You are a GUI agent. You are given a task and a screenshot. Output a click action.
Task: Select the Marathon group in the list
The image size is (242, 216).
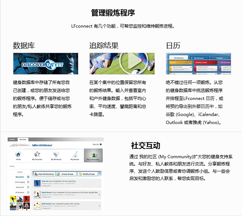tap(20, 177)
